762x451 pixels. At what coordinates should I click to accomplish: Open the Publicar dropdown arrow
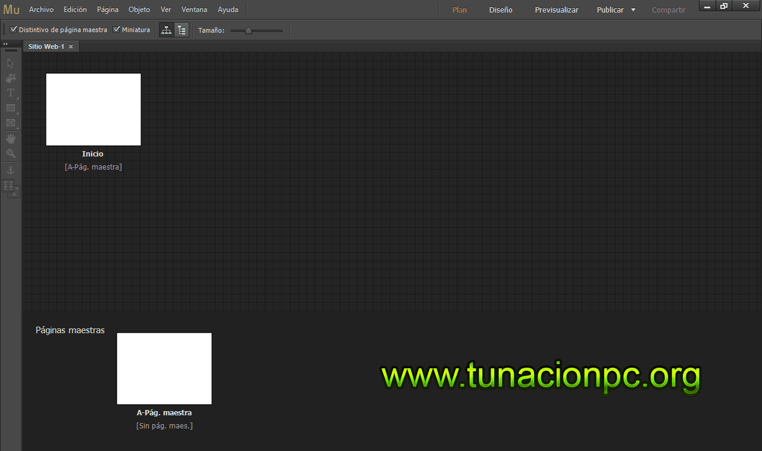pos(633,10)
